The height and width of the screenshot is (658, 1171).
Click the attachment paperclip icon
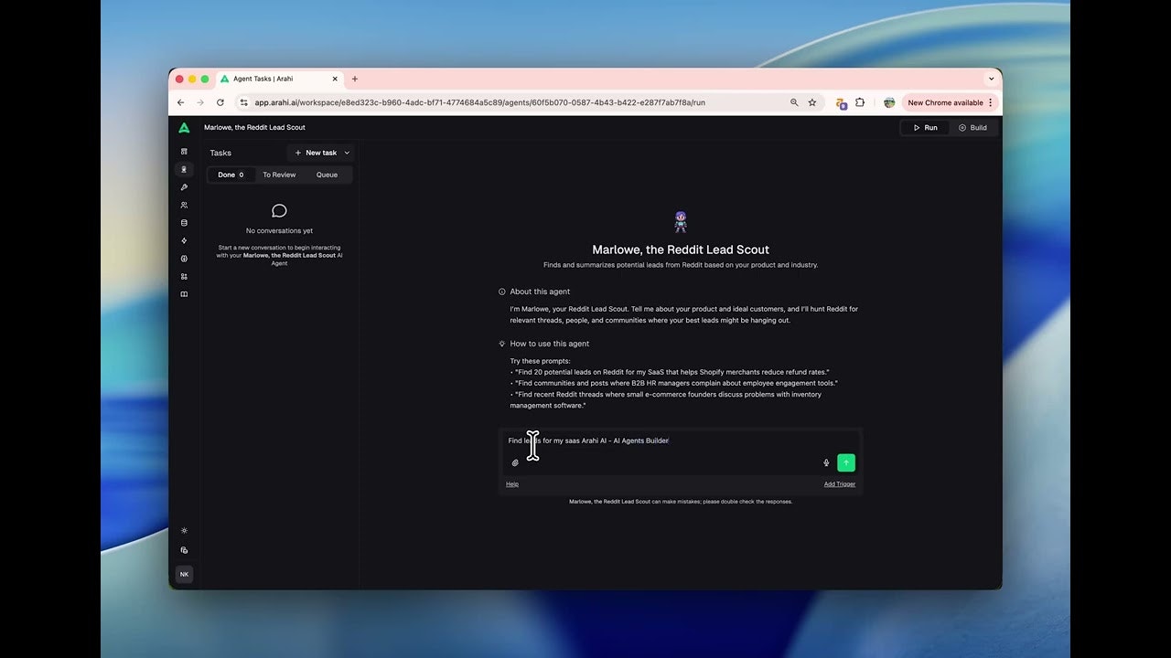pyautogui.click(x=515, y=463)
